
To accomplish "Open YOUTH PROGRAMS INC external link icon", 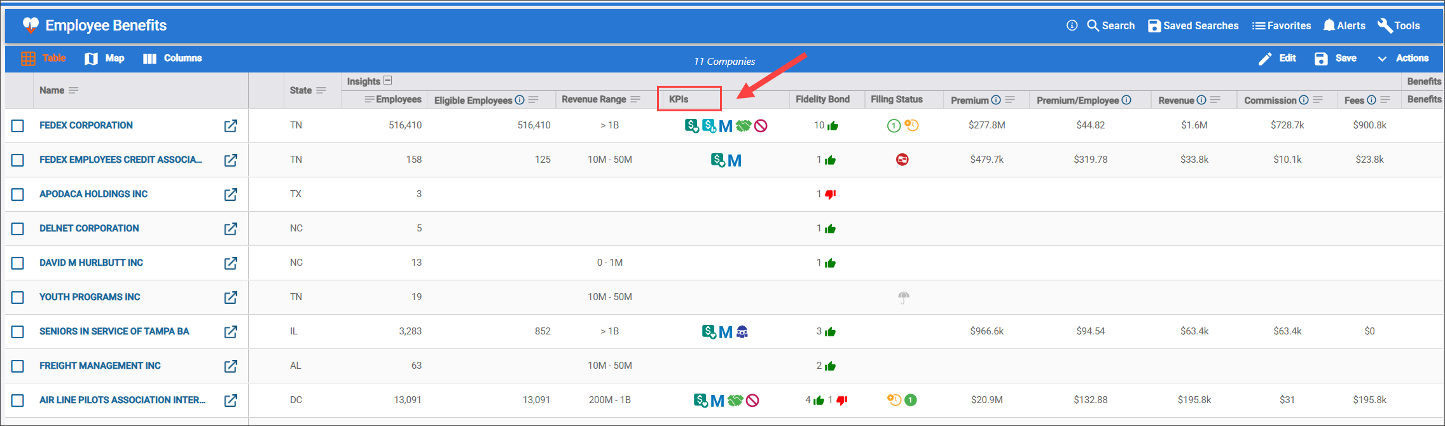I will pos(231,298).
